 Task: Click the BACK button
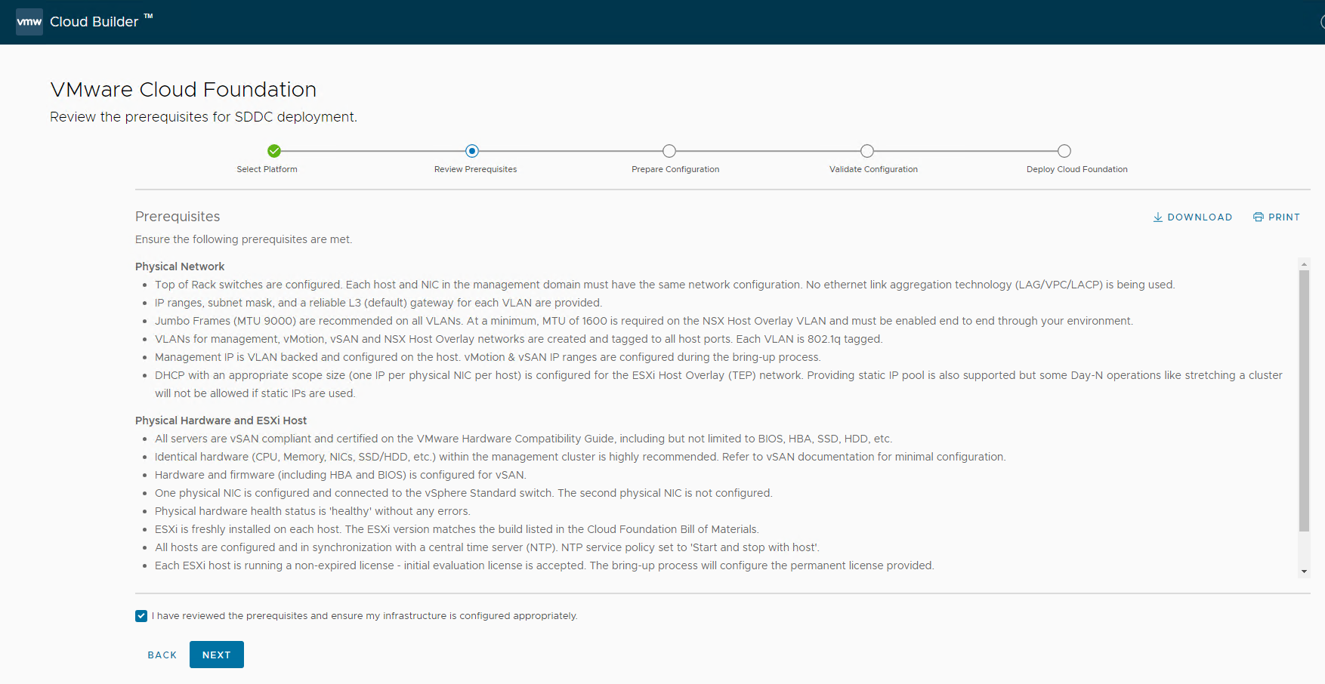click(162, 655)
